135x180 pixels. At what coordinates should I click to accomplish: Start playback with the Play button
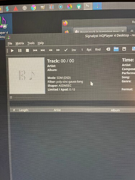point(12,51)
